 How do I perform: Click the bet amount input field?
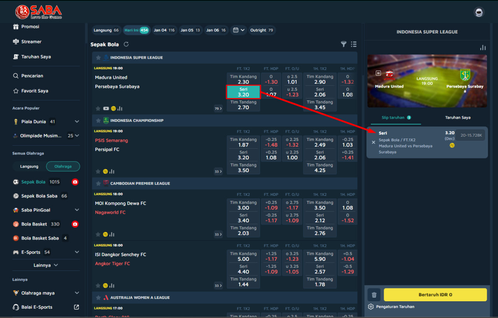pos(470,135)
